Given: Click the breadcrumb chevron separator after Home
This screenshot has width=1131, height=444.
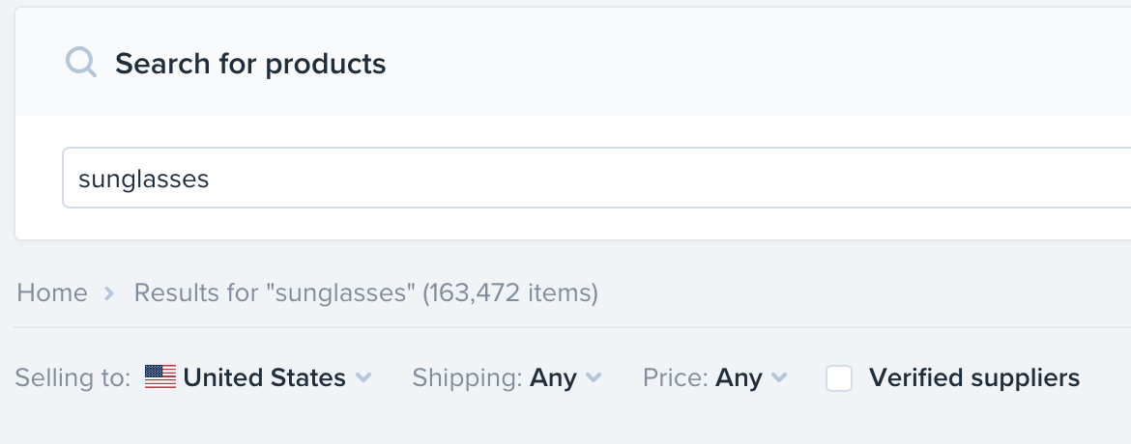Looking at the screenshot, I should point(110,292).
